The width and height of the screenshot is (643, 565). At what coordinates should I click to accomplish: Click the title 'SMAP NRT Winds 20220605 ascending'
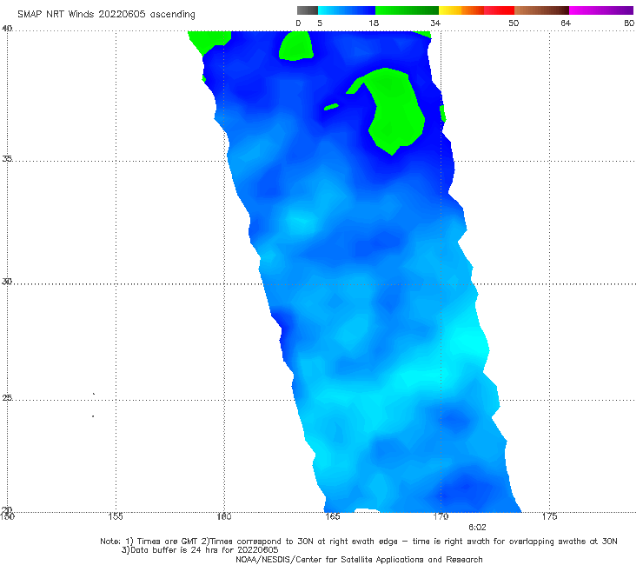click(106, 15)
